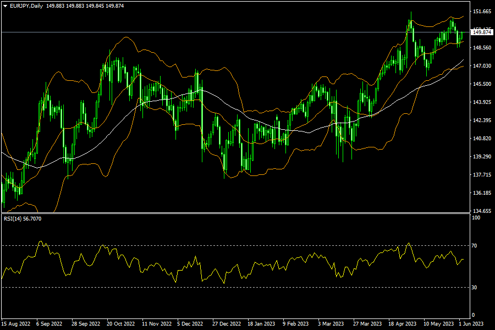
Task: Click the 11 Nov 2022 date label
Action: point(157,324)
